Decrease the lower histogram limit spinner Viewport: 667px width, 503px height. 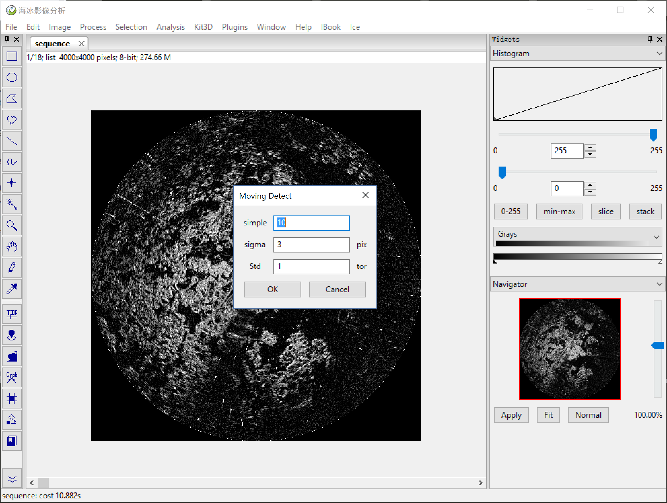click(x=590, y=192)
